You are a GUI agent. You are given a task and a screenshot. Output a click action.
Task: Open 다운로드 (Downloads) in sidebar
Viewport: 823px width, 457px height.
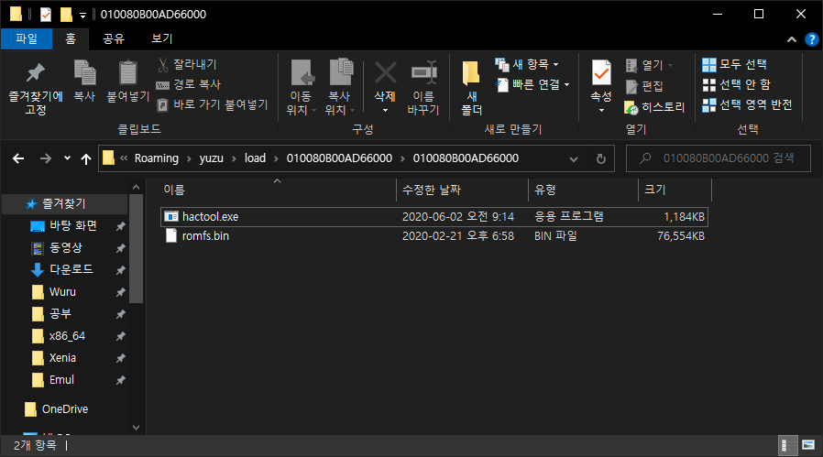pyautogui.click(x=71, y=269)
